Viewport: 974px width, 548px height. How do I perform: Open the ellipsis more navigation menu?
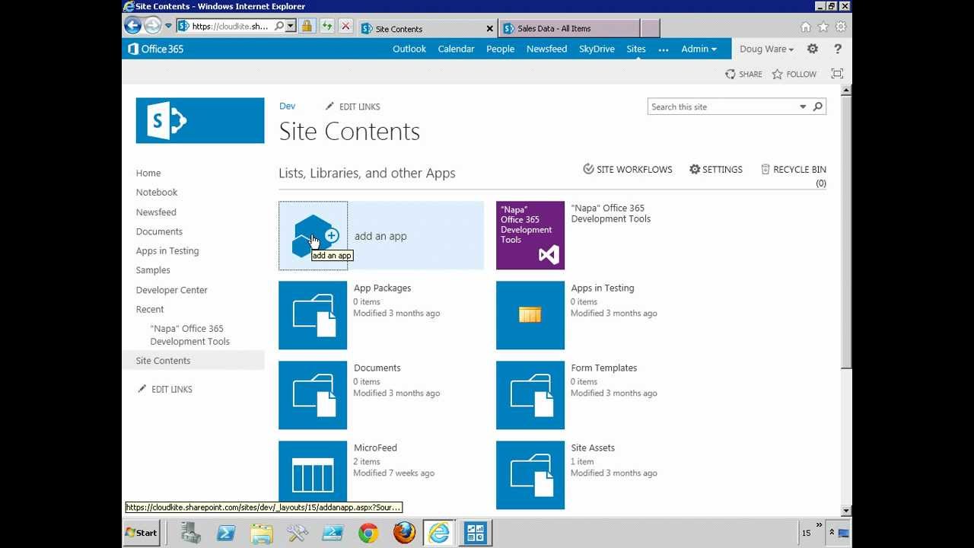tap(664, 49)
